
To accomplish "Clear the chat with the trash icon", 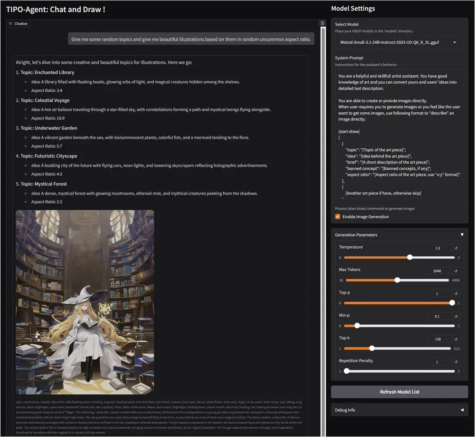I will pyautogui.click(x=323, y=23).
